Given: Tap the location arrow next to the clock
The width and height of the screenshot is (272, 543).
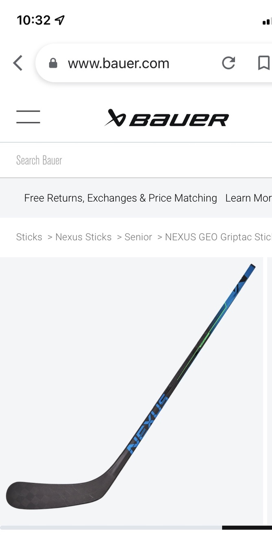Looking at the screenshot, I should coord(59,20).
